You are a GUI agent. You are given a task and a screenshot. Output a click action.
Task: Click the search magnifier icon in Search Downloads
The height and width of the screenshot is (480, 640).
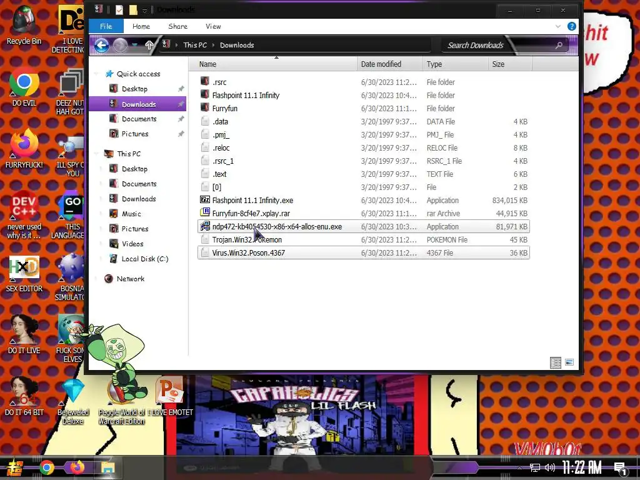point(559,45)
